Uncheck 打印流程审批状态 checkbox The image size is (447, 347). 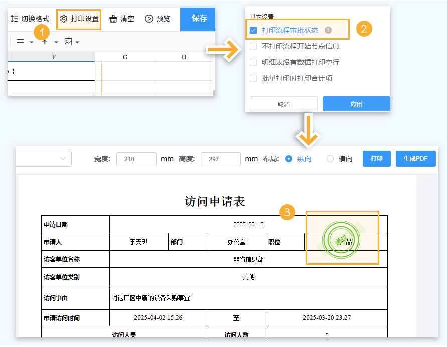pos(253,30)
